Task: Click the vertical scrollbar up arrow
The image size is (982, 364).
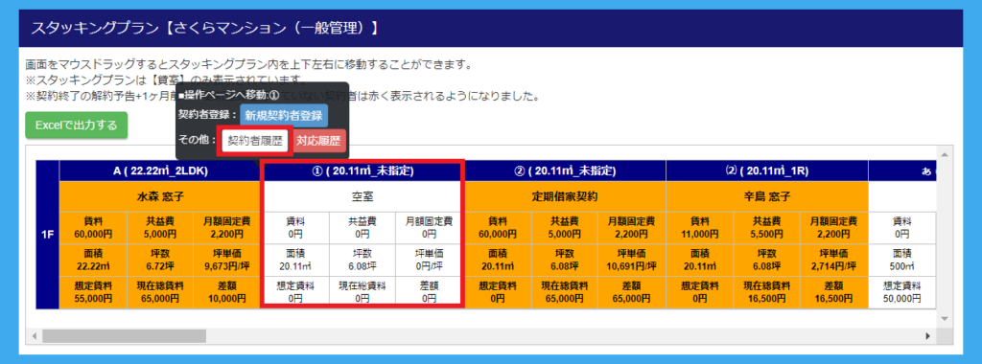Action: click(x=945, y=154)
